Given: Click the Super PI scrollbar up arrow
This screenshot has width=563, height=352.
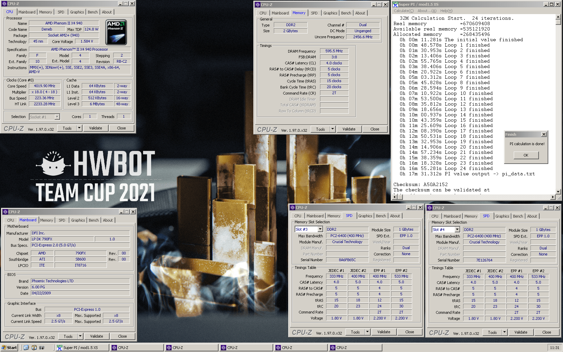Looking at the screenshot, I should click(x=558, y=17).
